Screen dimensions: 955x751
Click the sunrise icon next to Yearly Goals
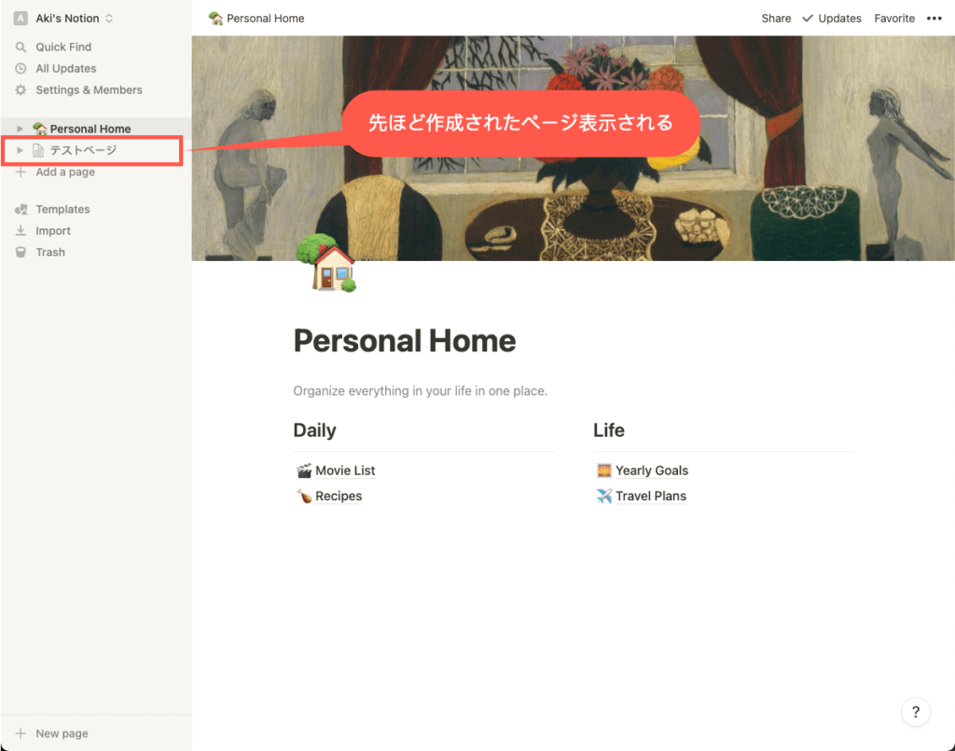click(604, 471)
